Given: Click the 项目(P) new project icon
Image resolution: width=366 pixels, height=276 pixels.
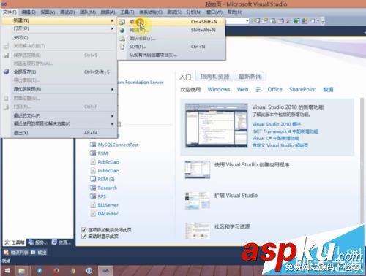Looking at the screenshot, I should pyautogui.click(x=122, y=22).
